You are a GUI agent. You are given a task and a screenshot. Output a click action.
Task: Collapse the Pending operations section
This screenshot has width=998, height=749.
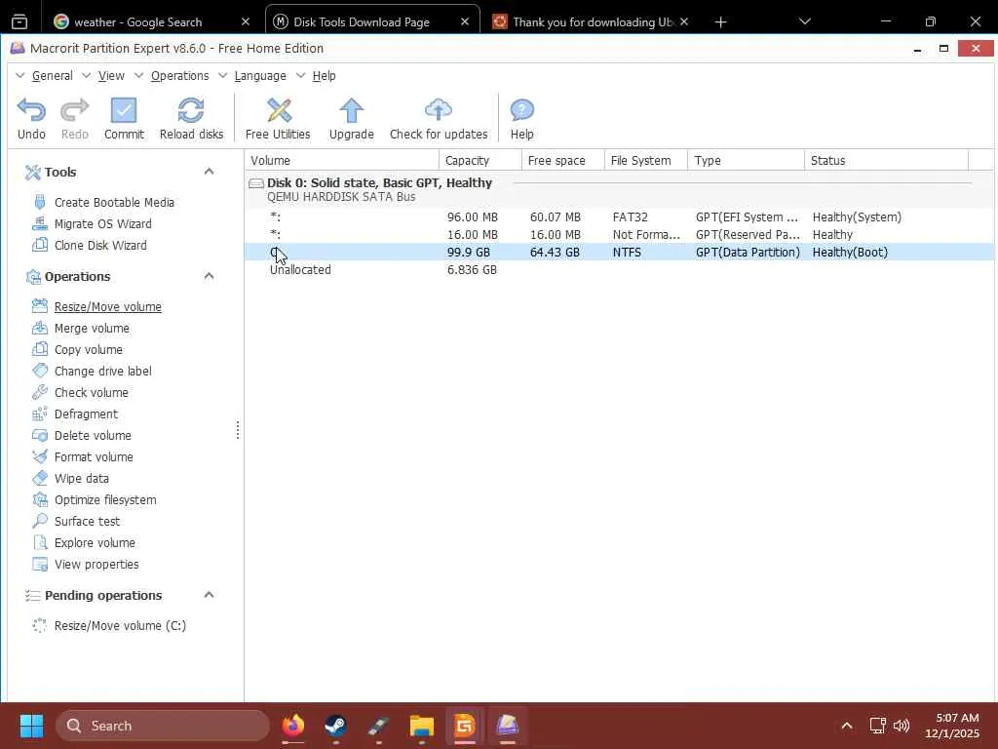[209, 595]
